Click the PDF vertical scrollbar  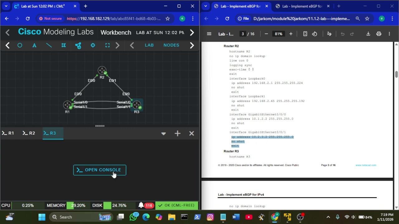(x=397, y=75)
